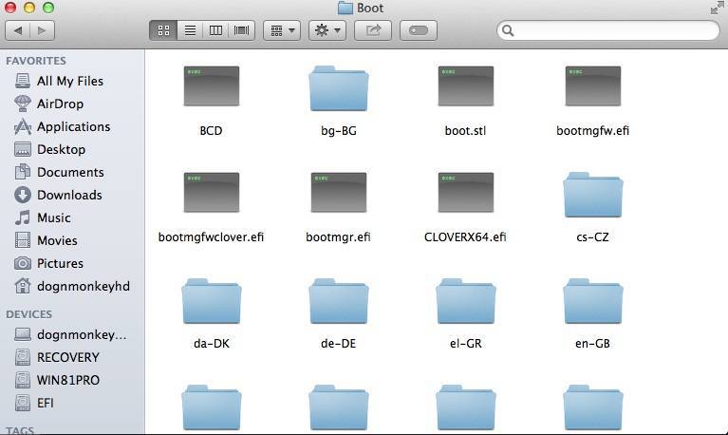Select the bootmgfw.efi file icon
This screenshot has width=728, height=435.
pos(592,87)
